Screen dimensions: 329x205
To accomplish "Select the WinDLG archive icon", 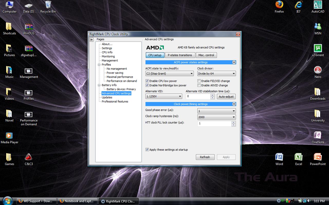I will 29,29.
